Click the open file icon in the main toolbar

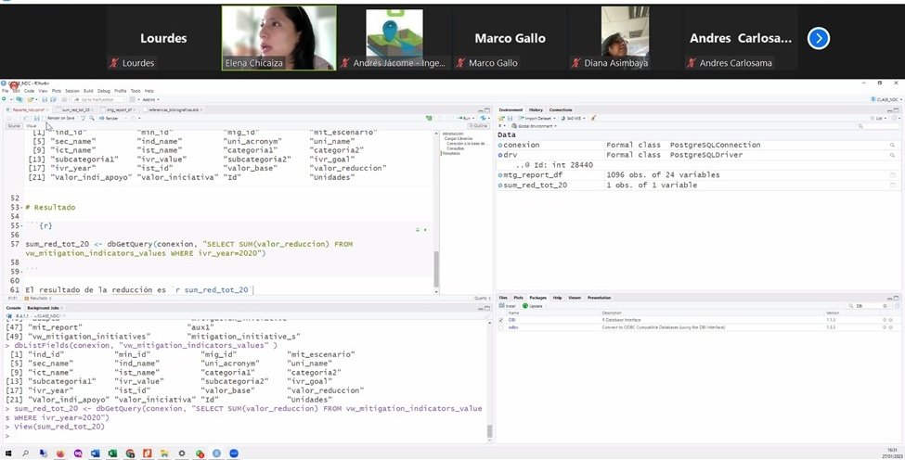click(x=32, y=100)
